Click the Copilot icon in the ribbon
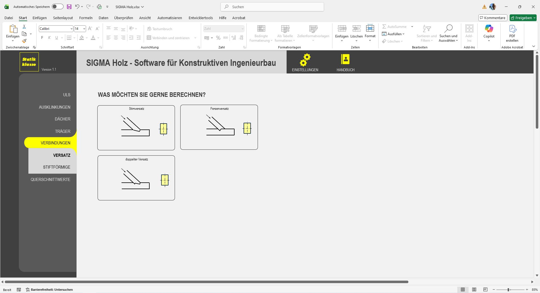Screen dimensions: 540x293 (489, 29)
